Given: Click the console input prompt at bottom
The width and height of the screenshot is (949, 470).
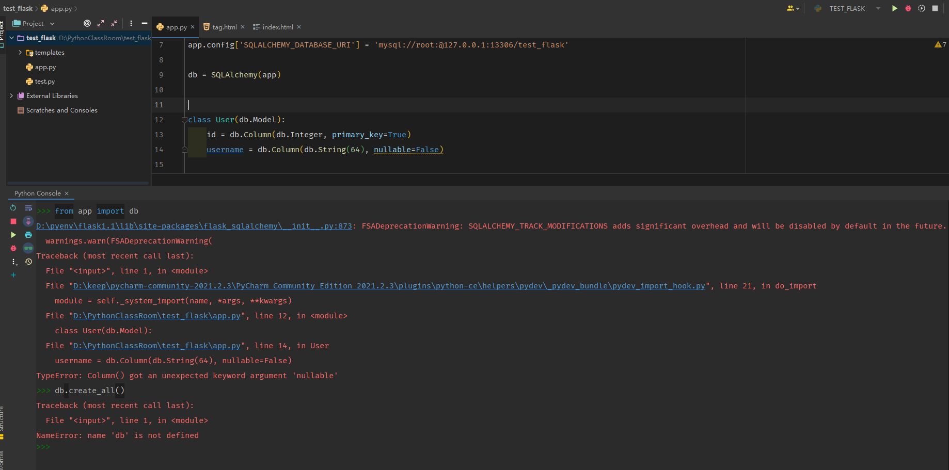Looking at the screenshot, I should coord(43,447).
